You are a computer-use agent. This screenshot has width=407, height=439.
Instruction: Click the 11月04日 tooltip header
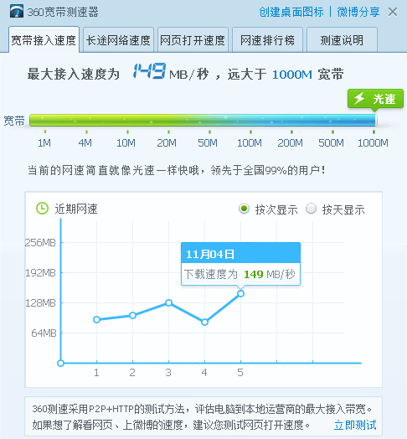point(240,254)
